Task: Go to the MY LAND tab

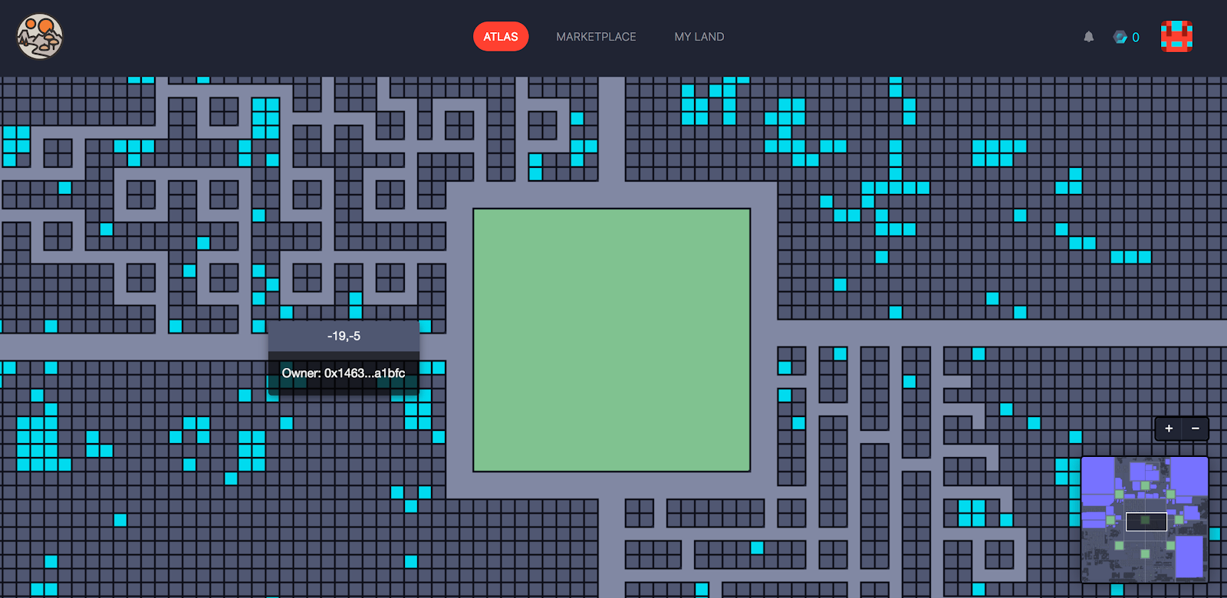Action: [699, 37]
